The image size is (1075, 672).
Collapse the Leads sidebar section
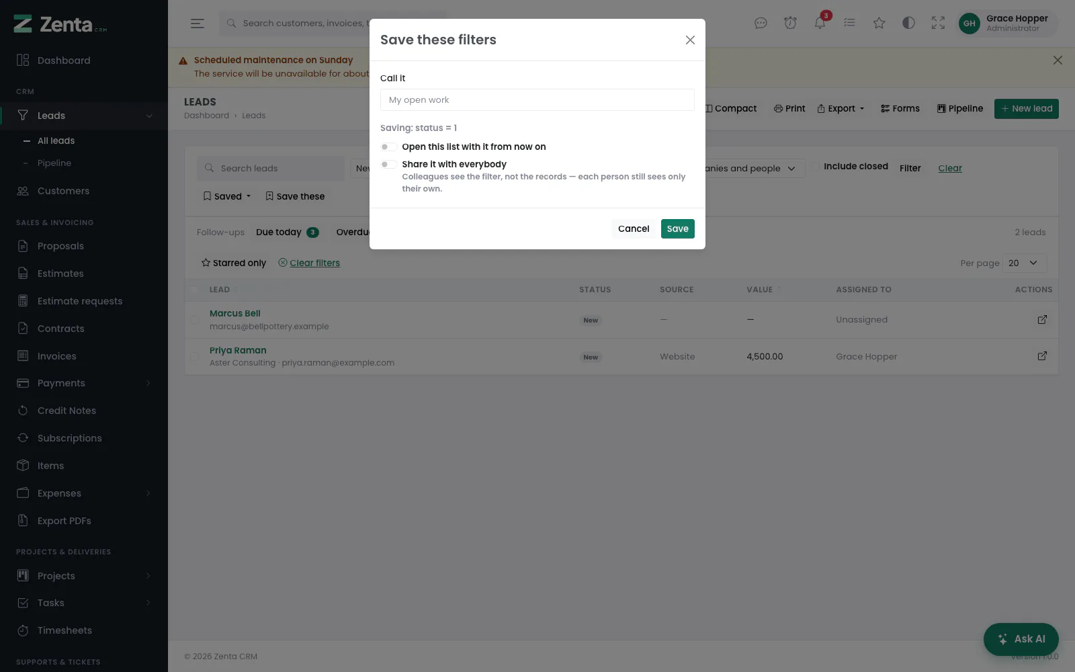click(x=149, y=116)
